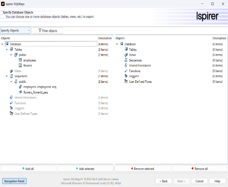Click the Triggers icon in right tree
Screen dimensions: 228x187
126,76
